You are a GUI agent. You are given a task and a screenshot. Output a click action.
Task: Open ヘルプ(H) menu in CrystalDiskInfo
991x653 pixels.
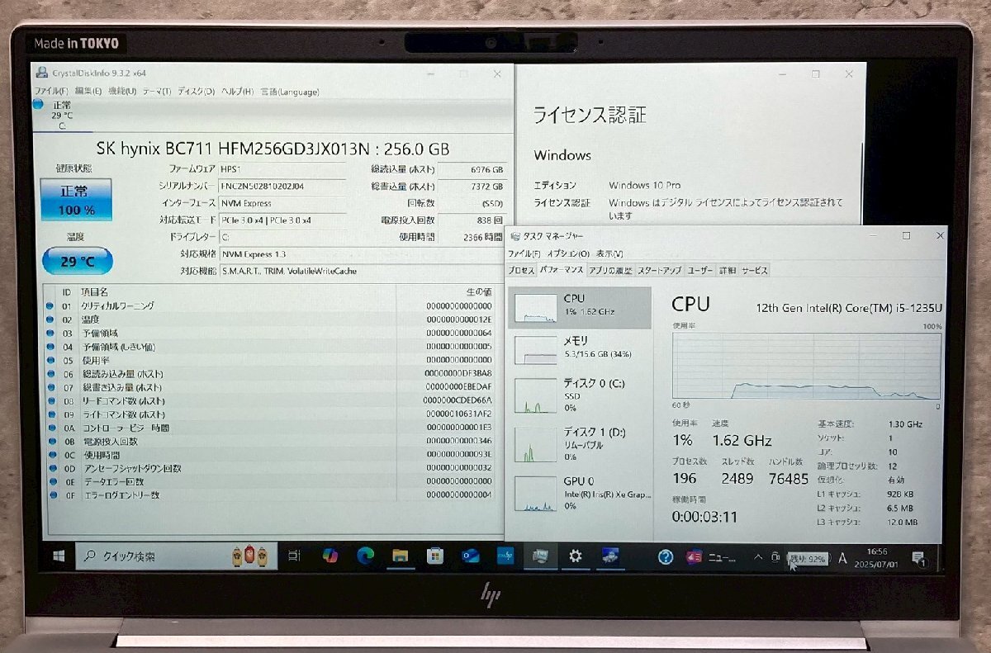[x=237, y=92]
